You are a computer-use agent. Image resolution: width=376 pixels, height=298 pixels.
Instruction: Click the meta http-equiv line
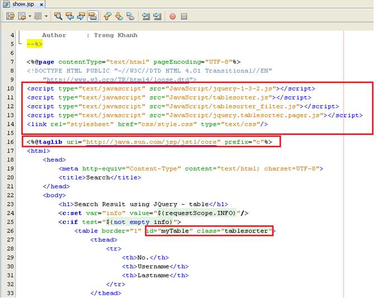pos(191,168)
